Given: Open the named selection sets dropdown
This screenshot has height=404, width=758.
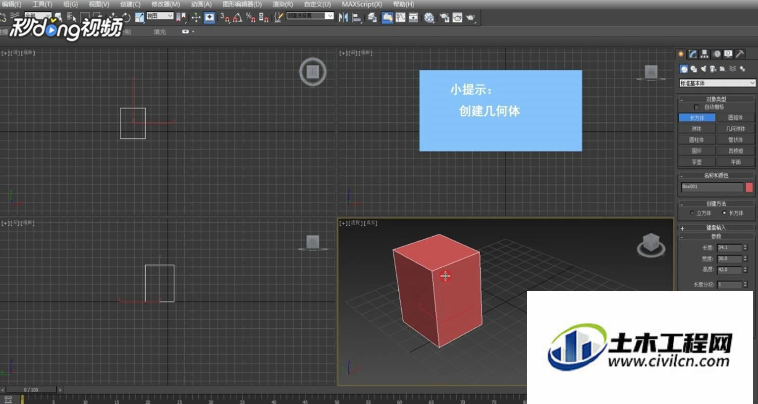Looking at the screenshot, I should click(310, 16).
